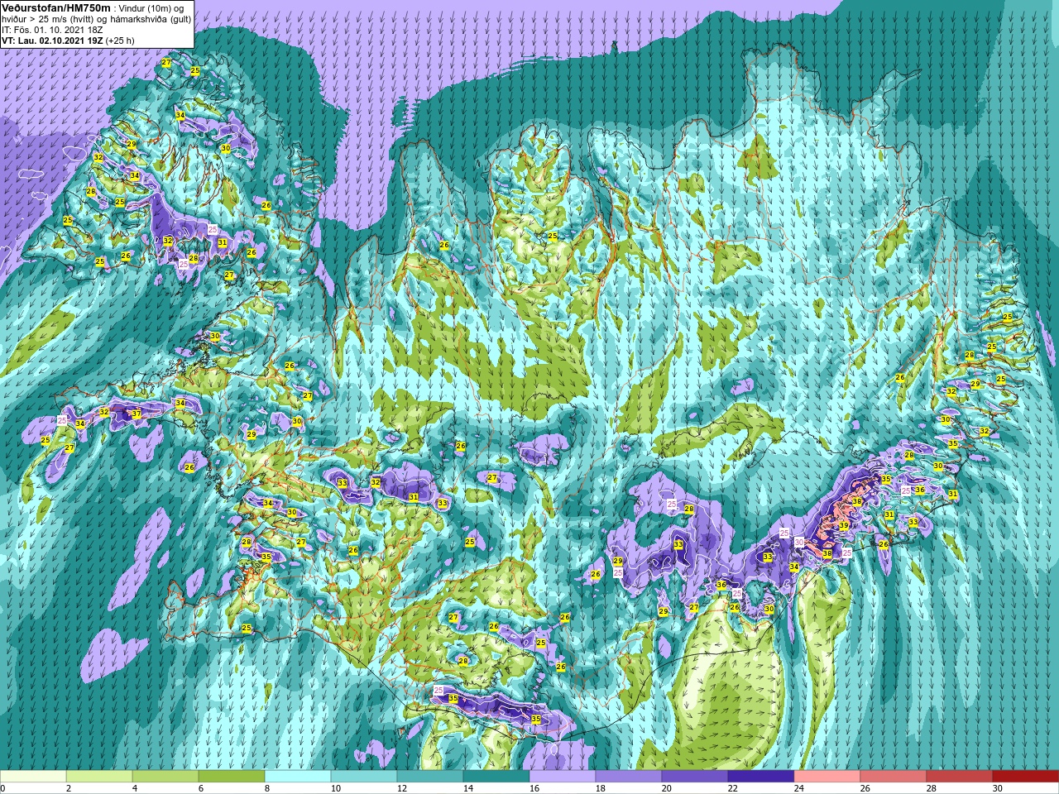Select the 8–10 m/s light cyan legend swatch
Screen dimensions: 1059x794
(298, 777)
